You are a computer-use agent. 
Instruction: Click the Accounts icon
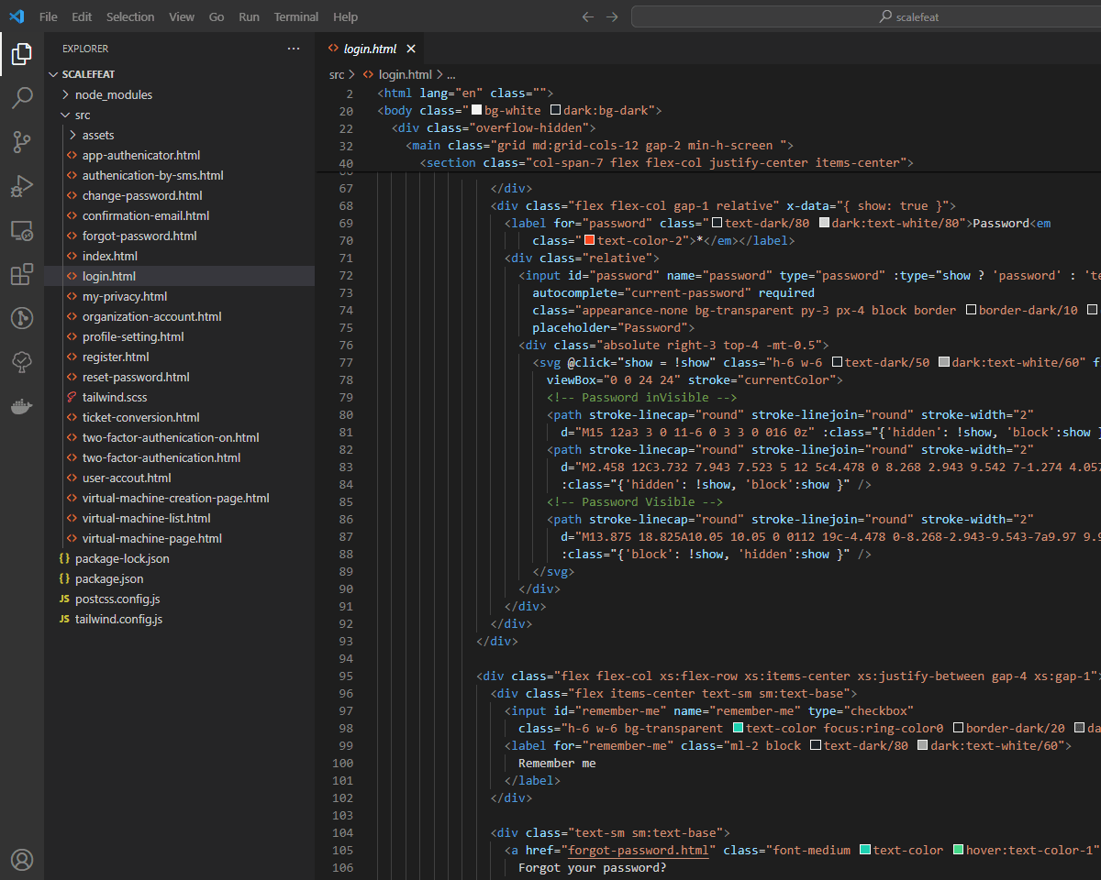pyautogui.click(x=22, y=859)
